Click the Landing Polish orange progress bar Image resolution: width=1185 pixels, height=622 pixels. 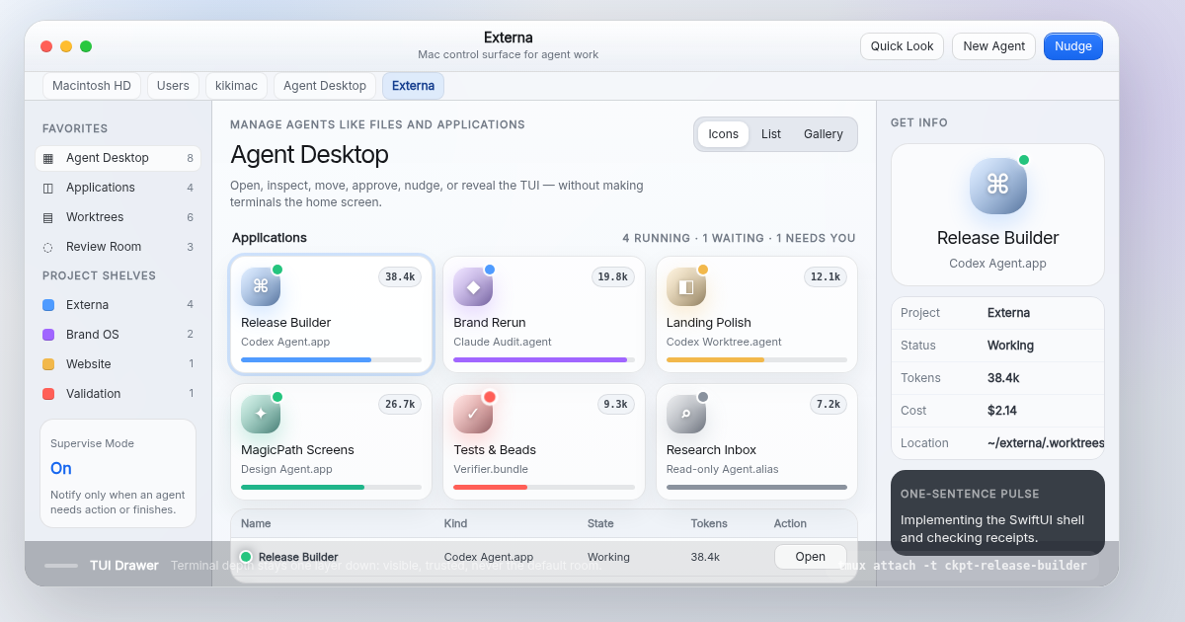tap(756, 359)
